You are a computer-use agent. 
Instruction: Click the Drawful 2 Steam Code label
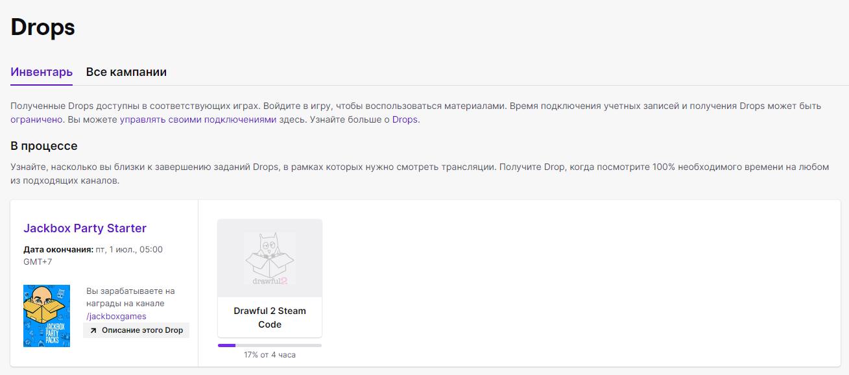[270, 317]
